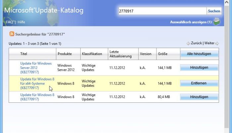
Task: Select the 'Windows Server 2012' product cell
Action: (x=66, y=68)
